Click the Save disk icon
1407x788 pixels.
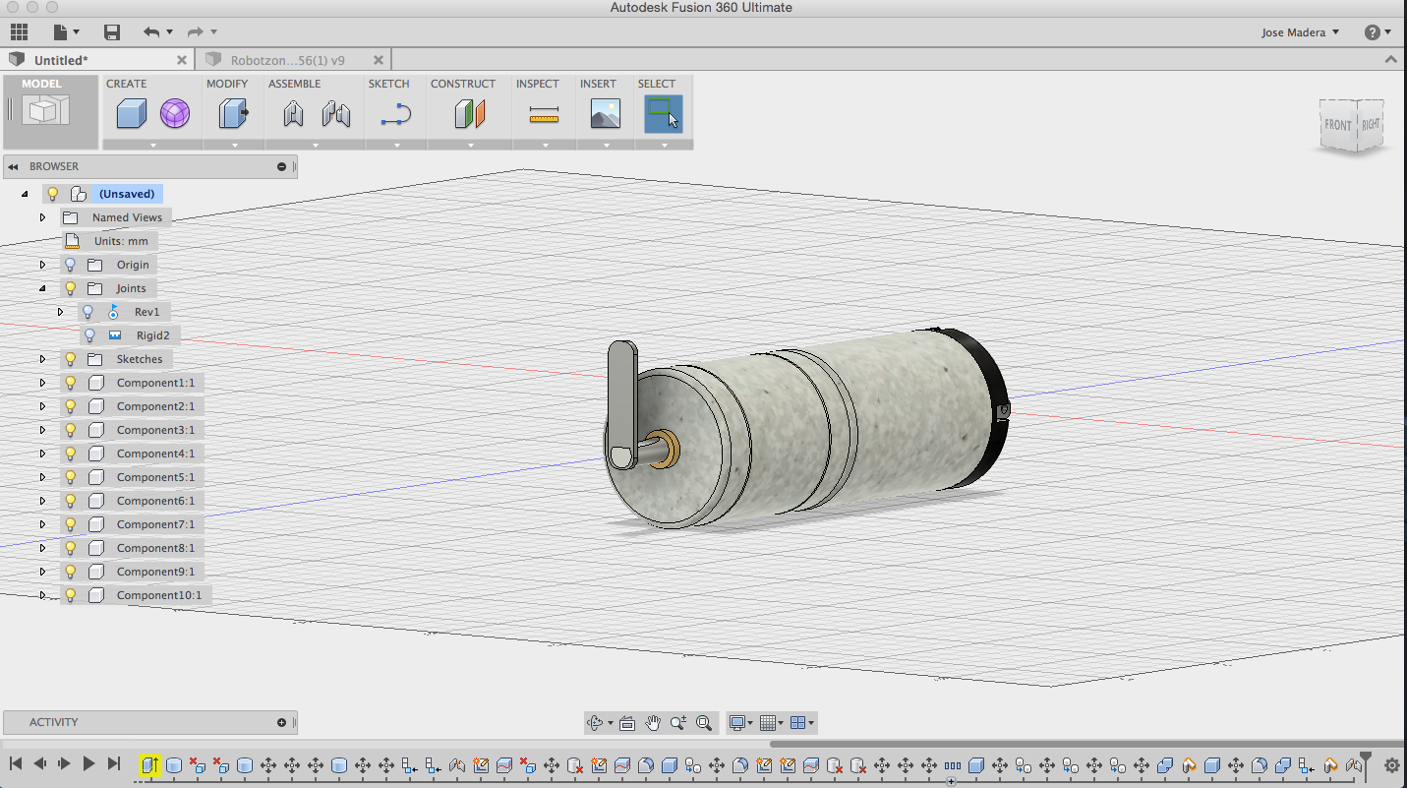coord(112,32)
